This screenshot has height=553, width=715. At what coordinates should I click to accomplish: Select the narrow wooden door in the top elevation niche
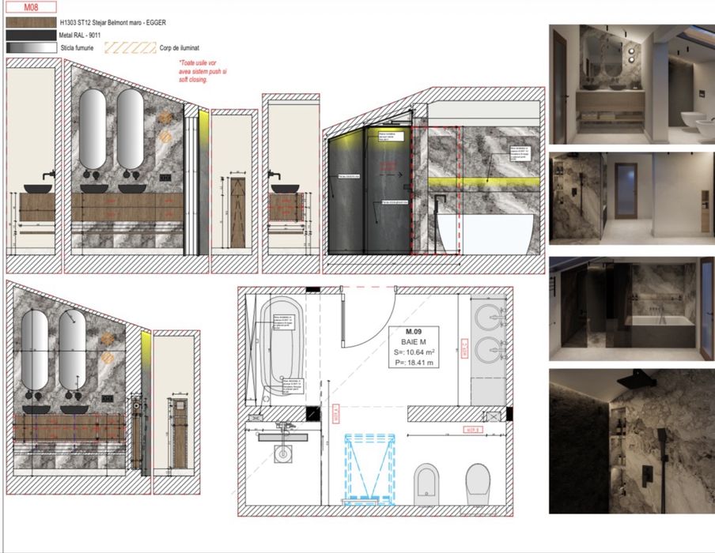237,213
